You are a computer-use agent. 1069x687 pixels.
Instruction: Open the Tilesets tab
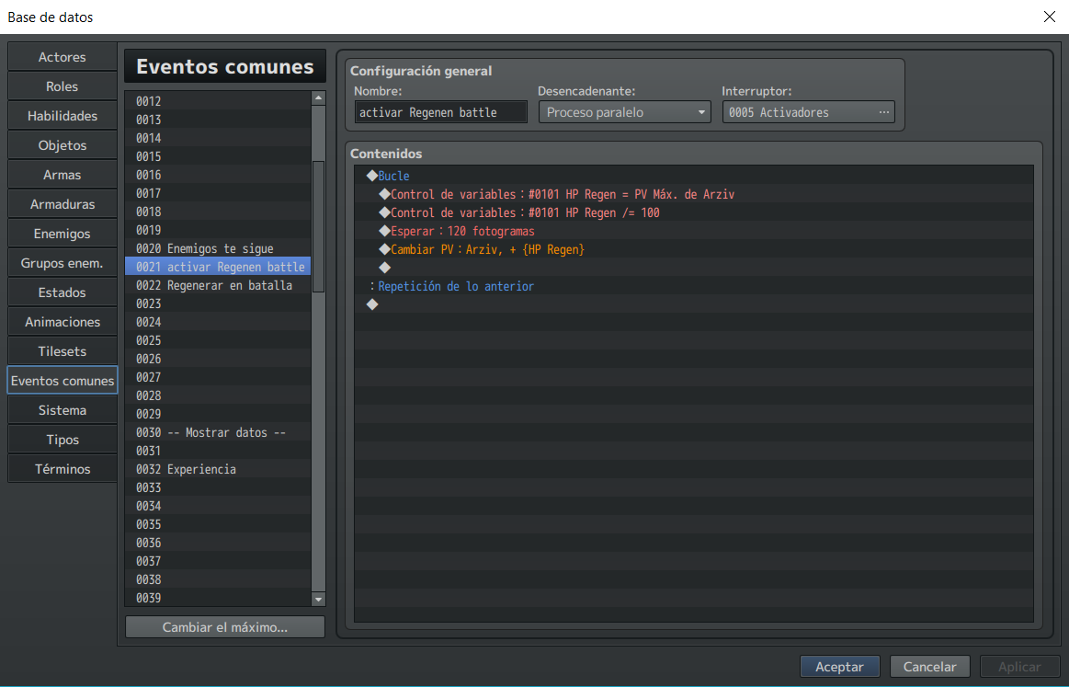click(x=62, y=350)
